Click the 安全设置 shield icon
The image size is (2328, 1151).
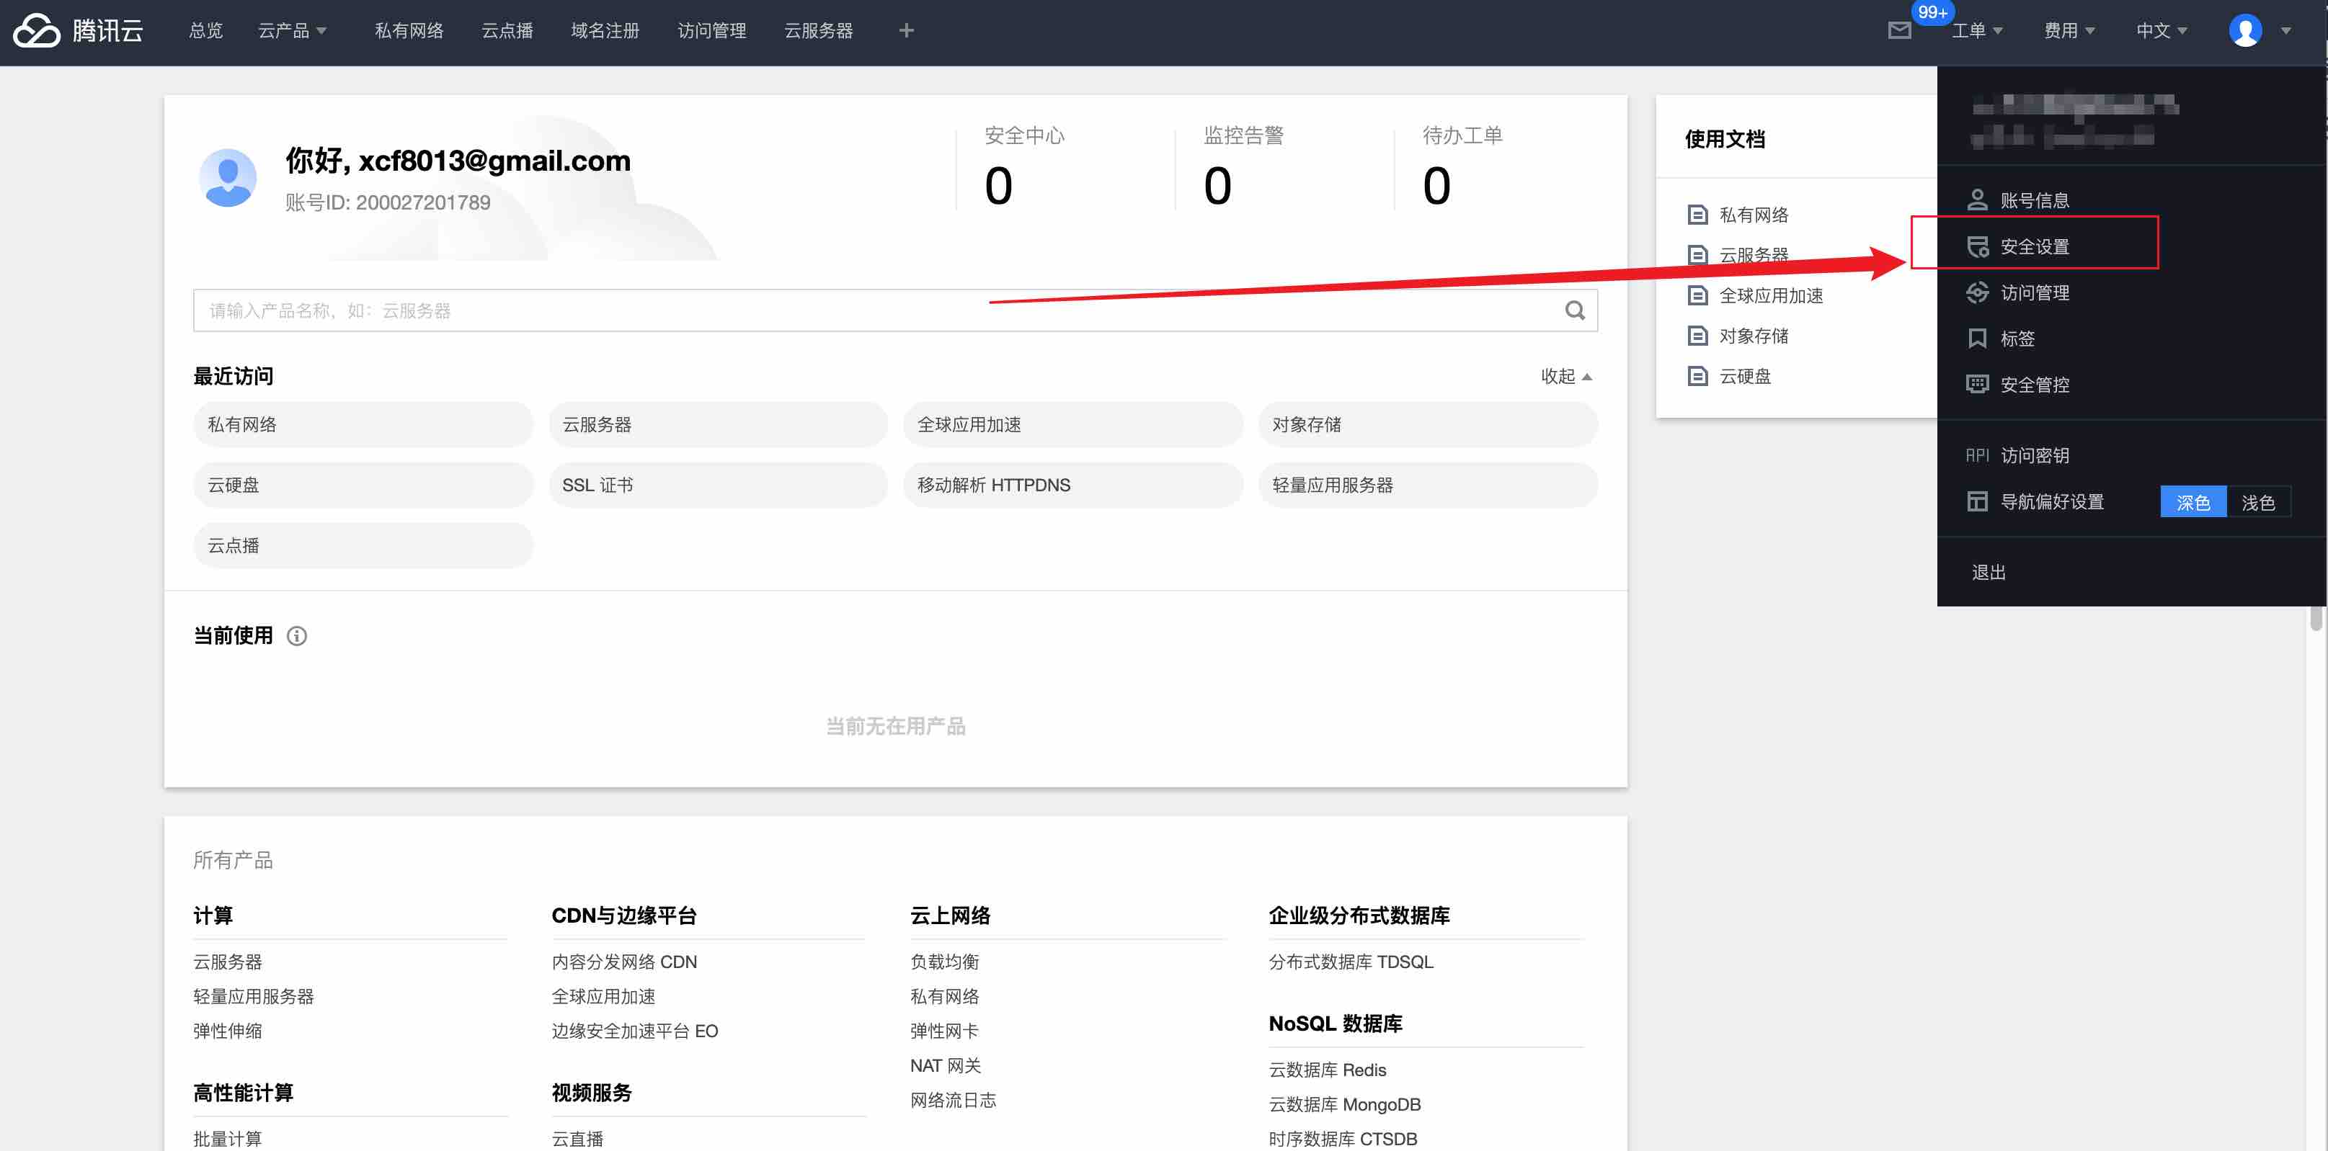click(x=1977, y=246)
